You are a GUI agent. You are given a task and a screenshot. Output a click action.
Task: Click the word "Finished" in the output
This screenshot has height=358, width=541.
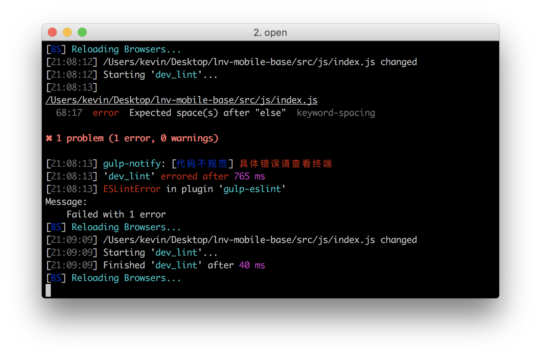click(124, 265)
